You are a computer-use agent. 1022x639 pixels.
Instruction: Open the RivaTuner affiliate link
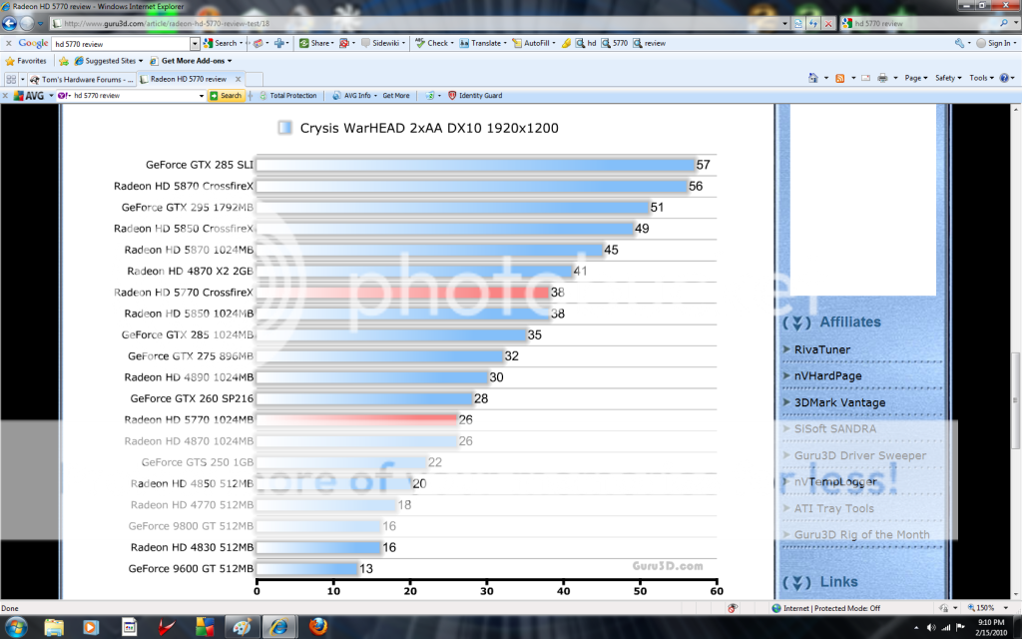click(x=822, y=349)
